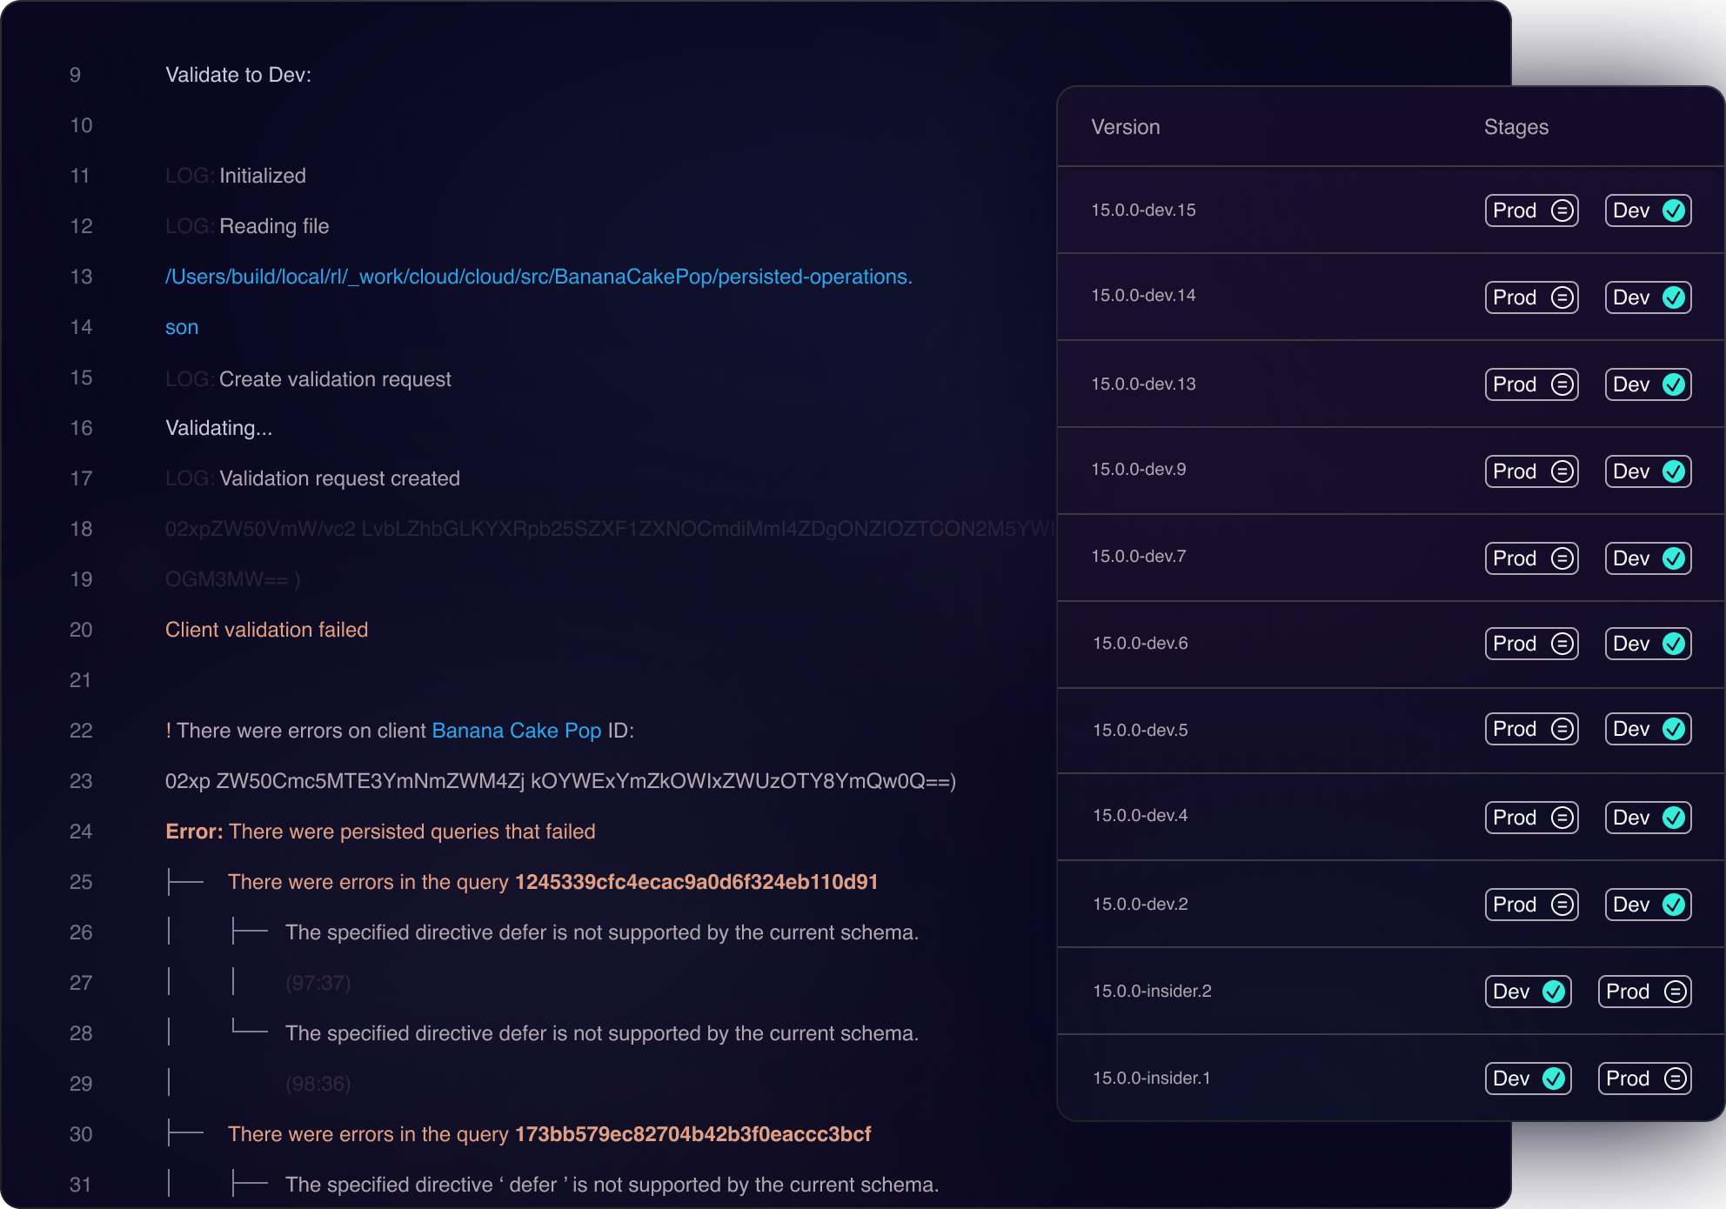Click the Stages column header

(x=1515, y=127)
